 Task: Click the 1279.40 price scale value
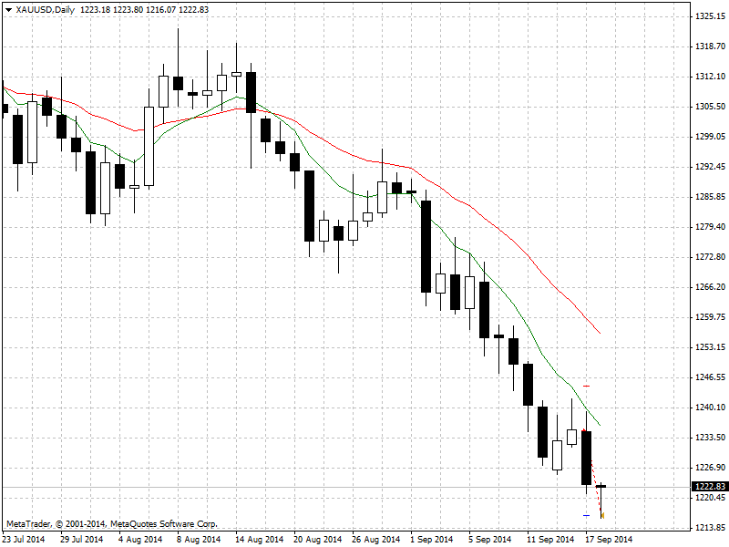pos(710,227)
